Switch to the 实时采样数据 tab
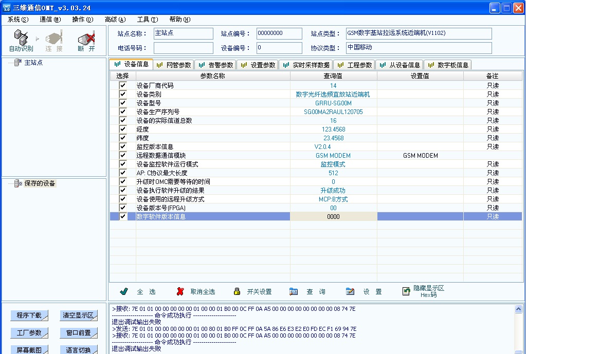The height and width of the screenshot is (354, 599). coord(306,65)
